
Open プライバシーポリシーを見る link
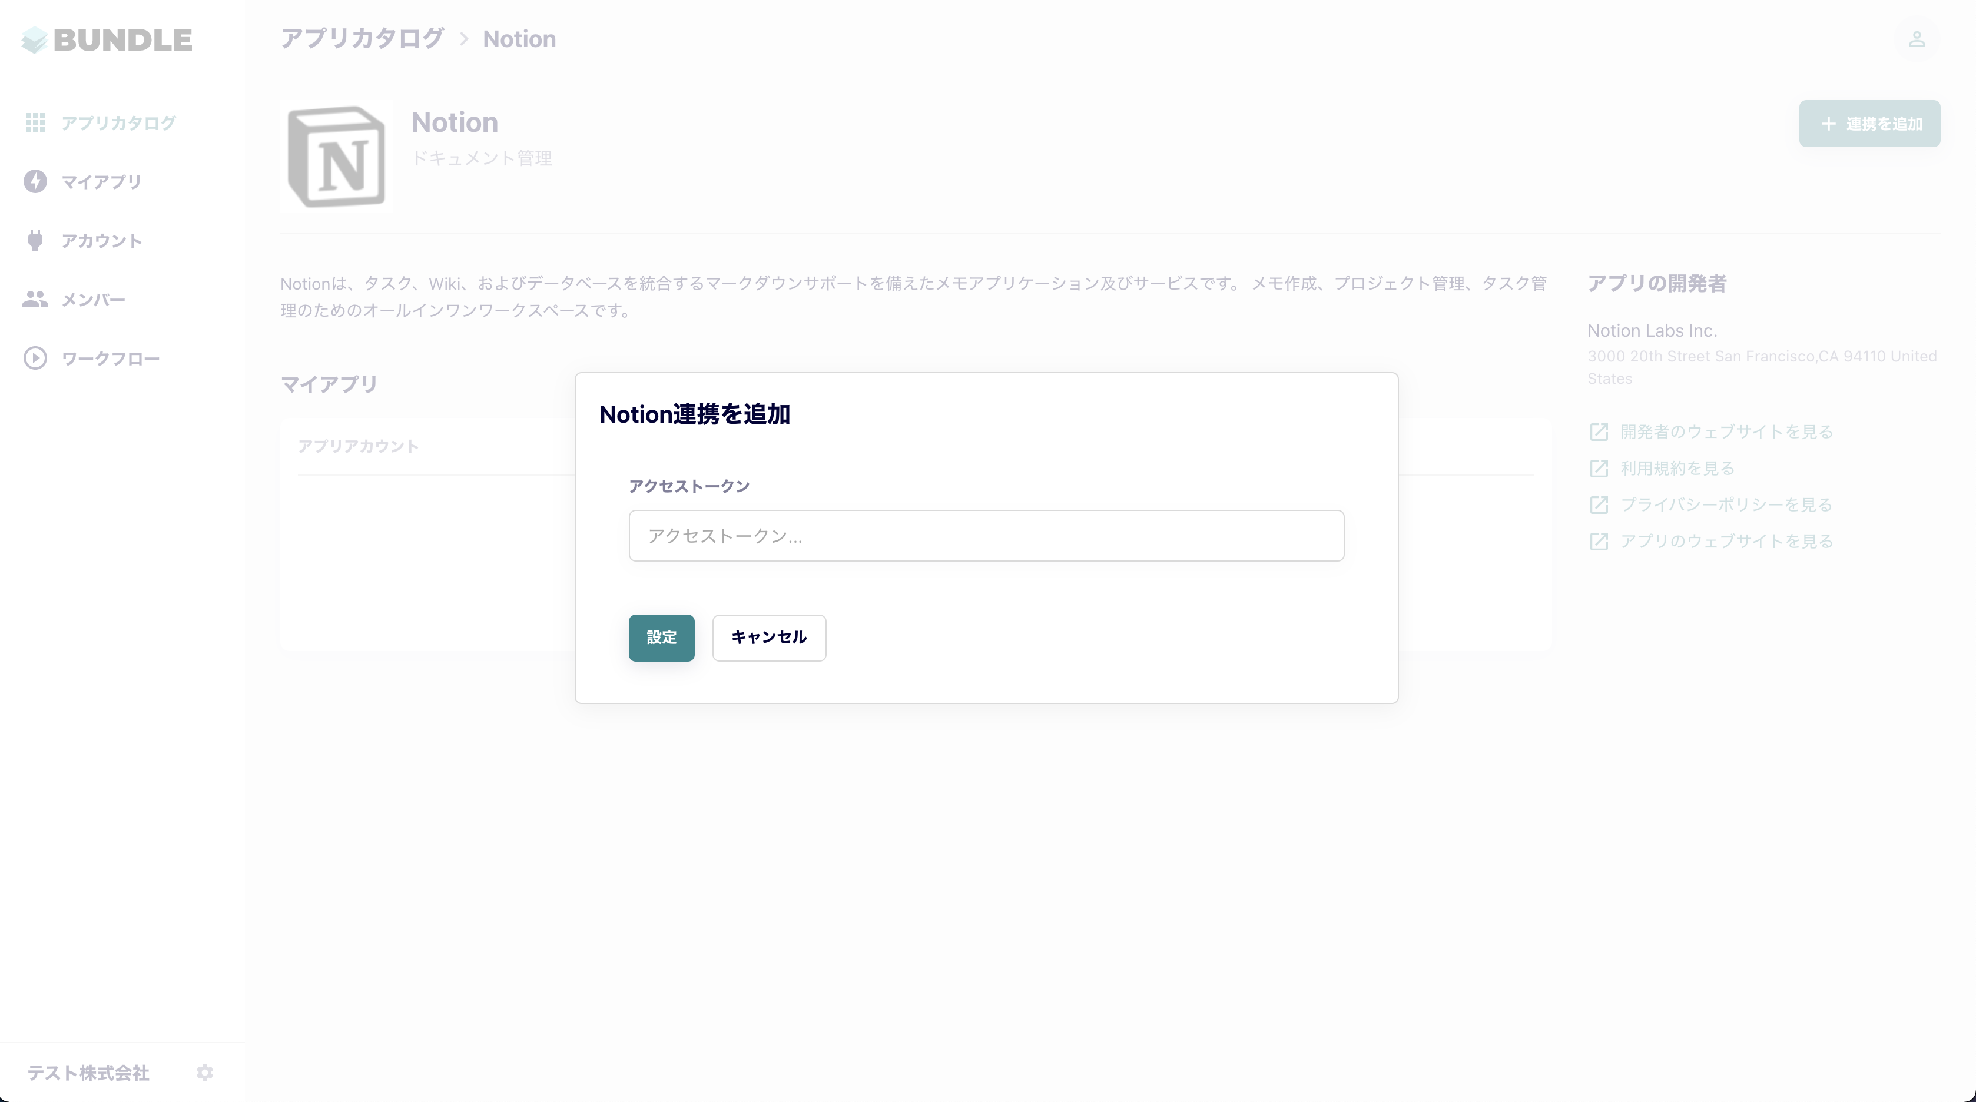(1726, 504)
